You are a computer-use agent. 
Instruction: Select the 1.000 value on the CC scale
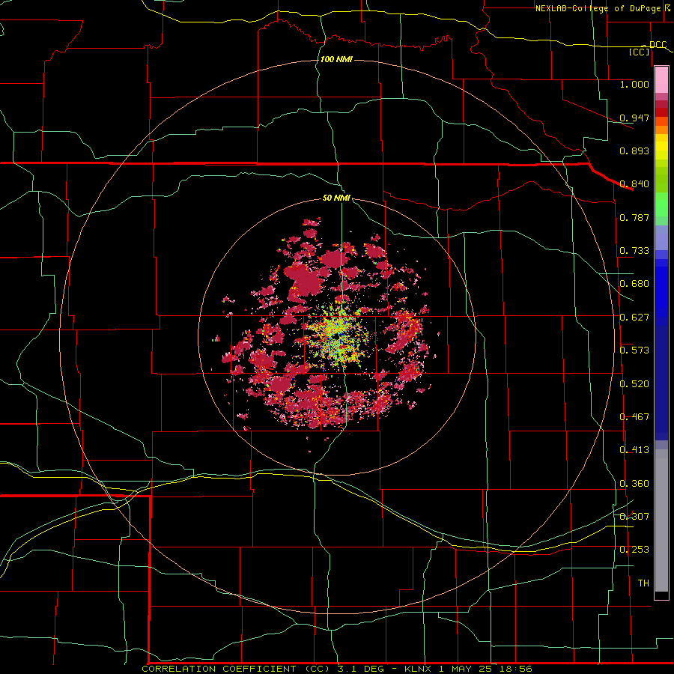click(x=634, y=84)
